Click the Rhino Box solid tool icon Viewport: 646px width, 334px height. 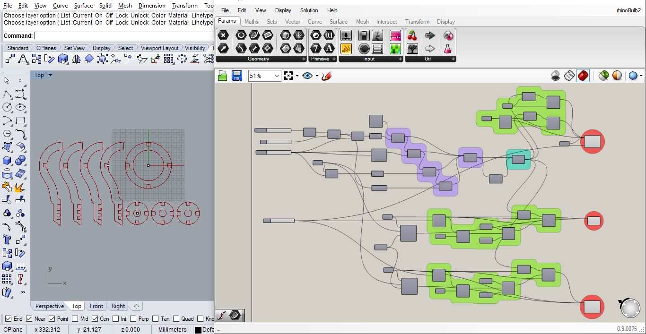[x=7, y=161]
